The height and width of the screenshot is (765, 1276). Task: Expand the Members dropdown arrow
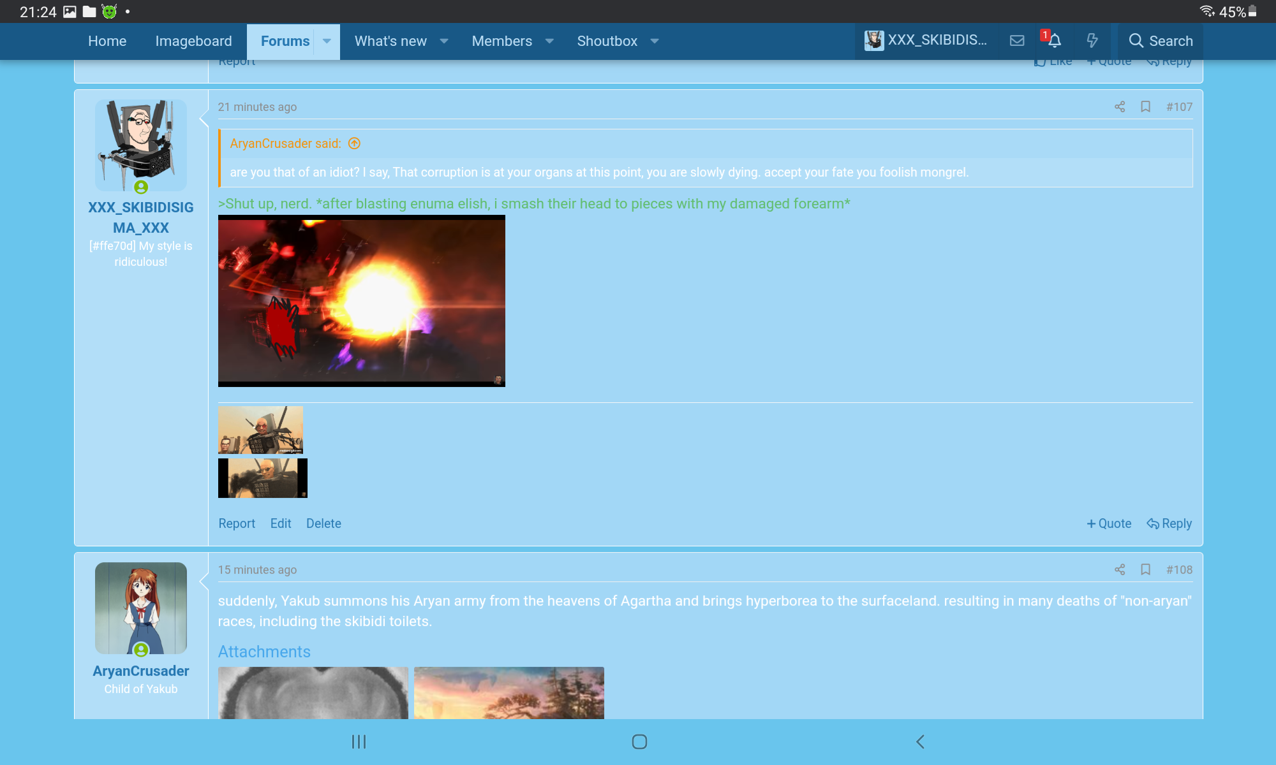(549, 41)
